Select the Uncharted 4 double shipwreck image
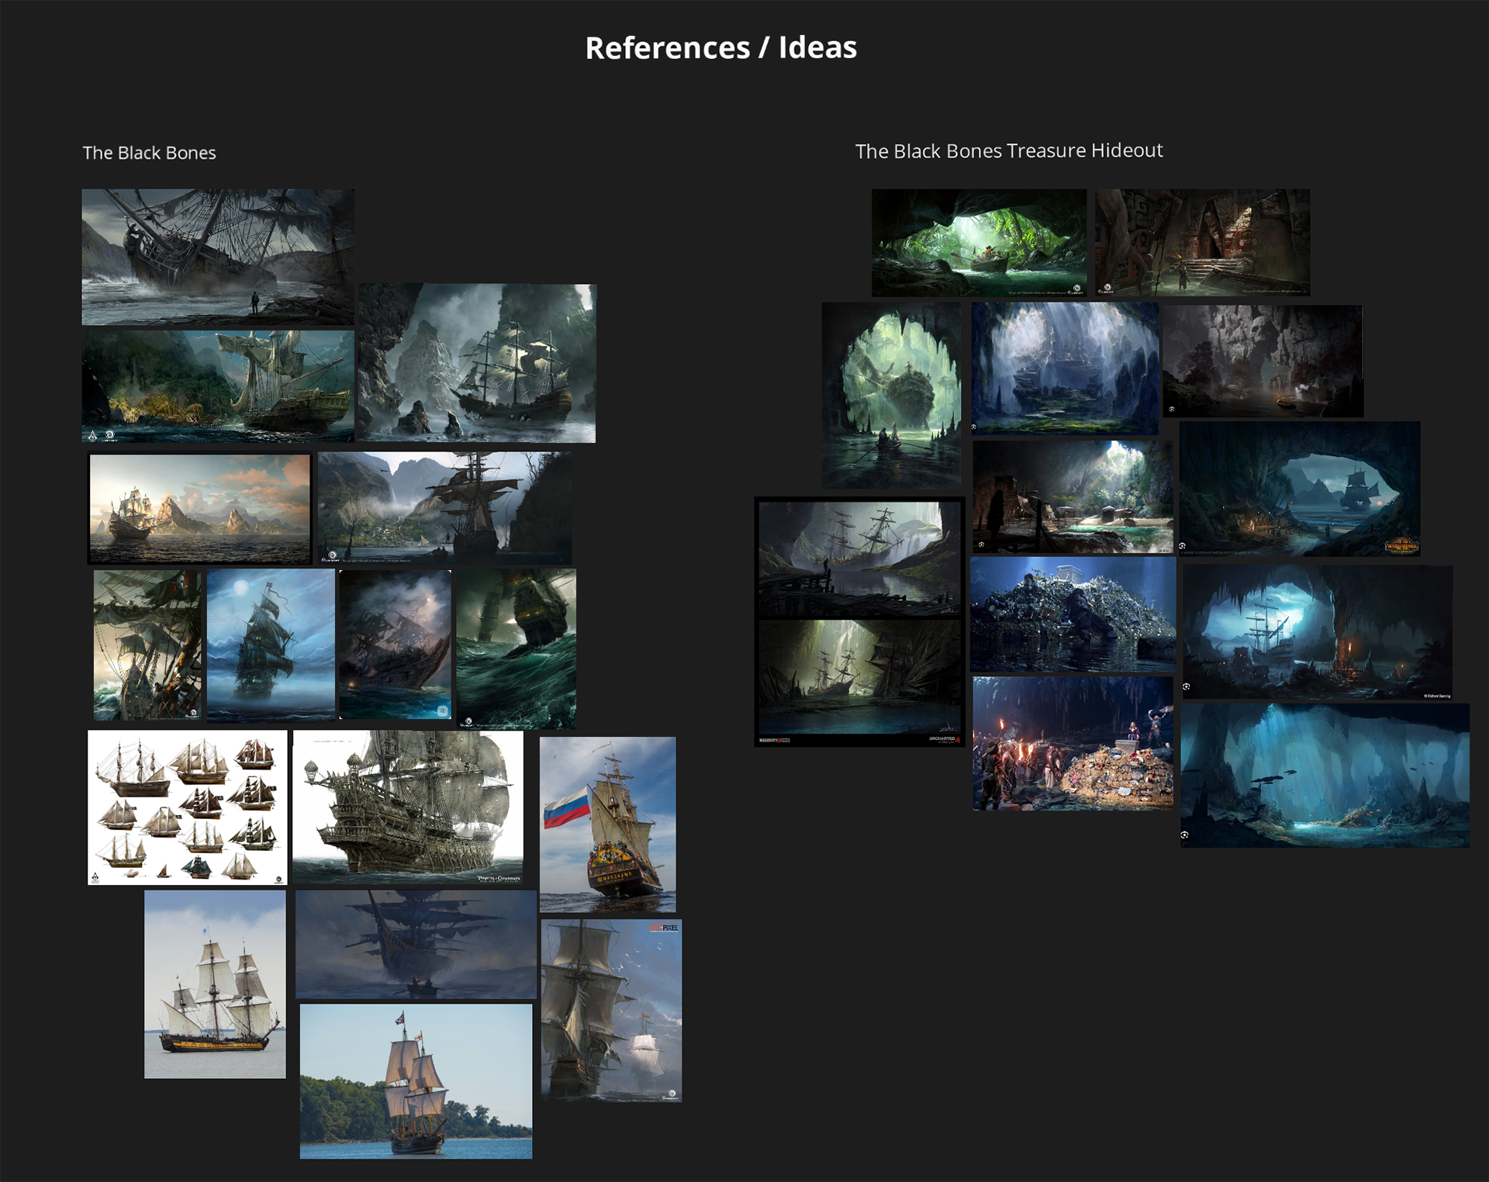The image size is (1489, 1182). 859,621
